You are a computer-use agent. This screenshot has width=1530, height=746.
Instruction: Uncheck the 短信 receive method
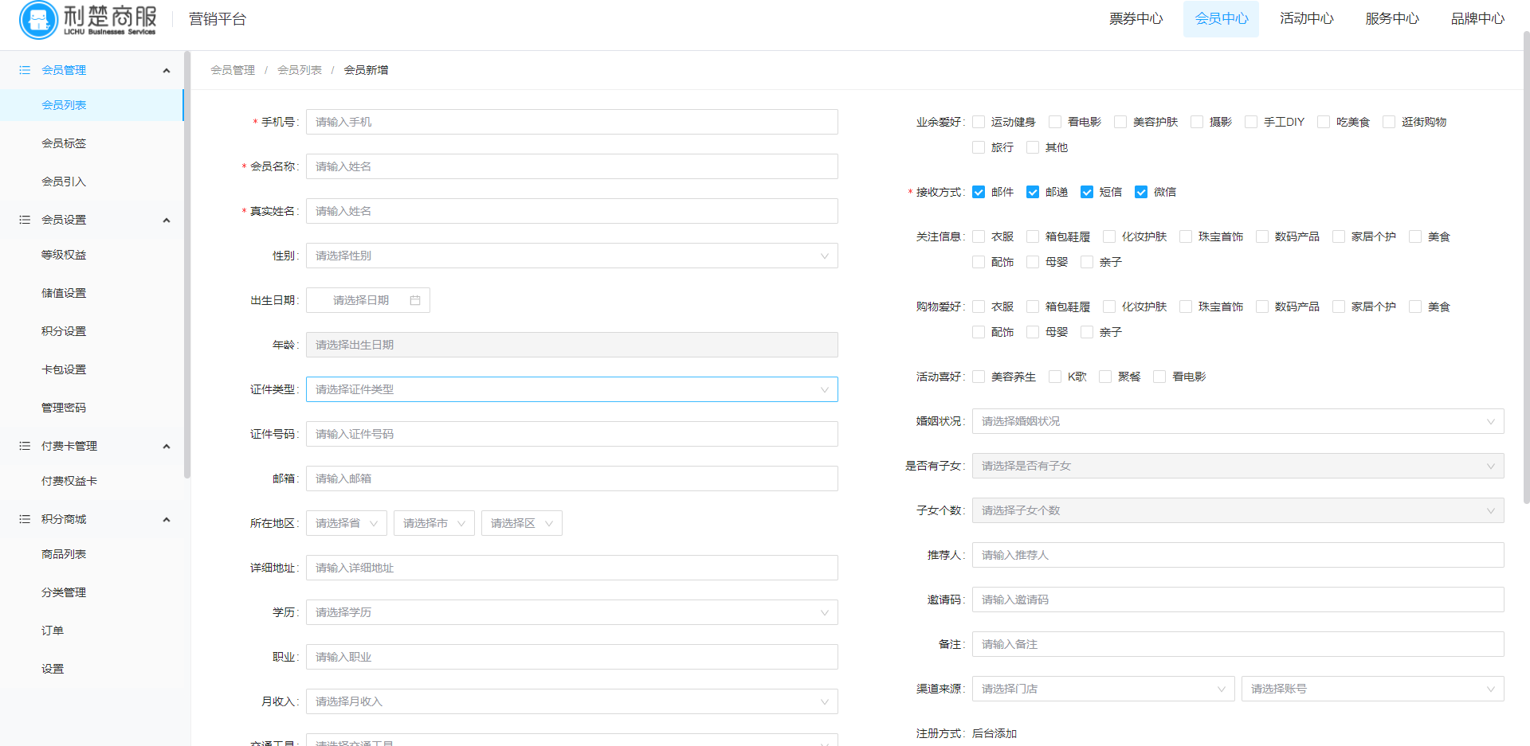(1087, 192)
